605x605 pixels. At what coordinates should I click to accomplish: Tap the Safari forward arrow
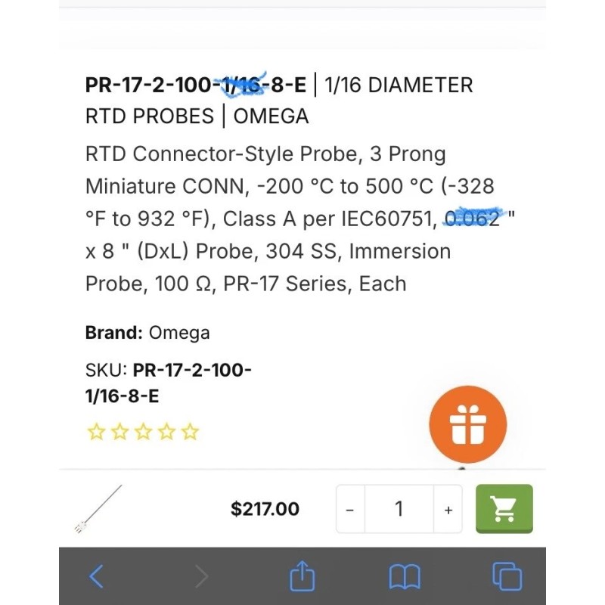201,577
